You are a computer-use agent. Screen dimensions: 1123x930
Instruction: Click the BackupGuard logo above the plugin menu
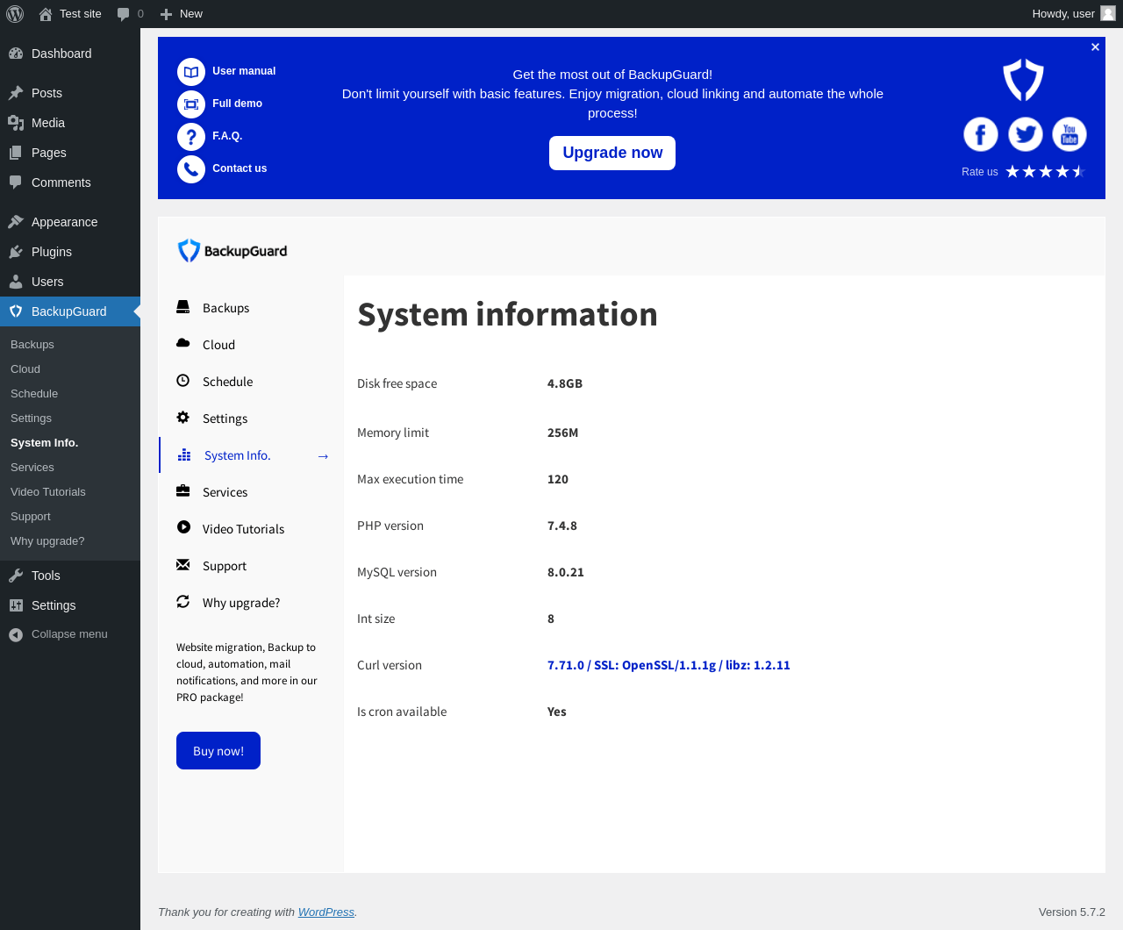[232, 251]
